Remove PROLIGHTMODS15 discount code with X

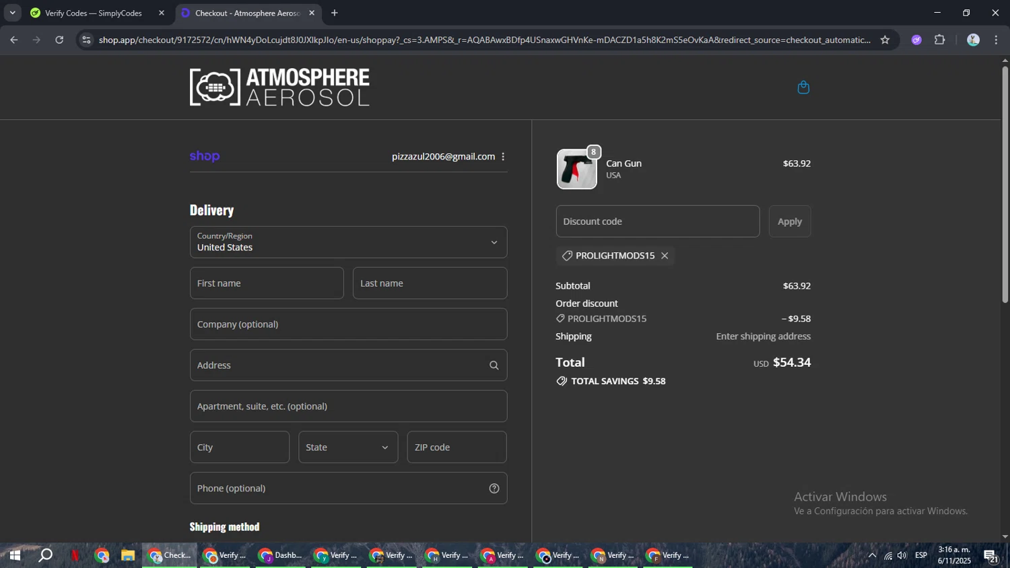coord(665,256)
